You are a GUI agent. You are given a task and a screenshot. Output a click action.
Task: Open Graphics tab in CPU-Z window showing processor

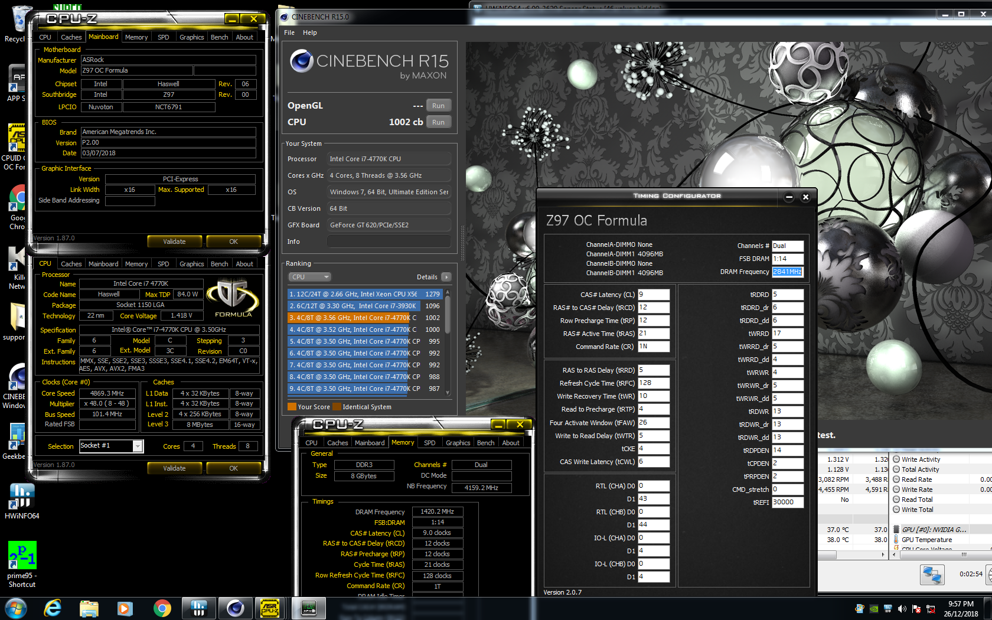(x=192, y=264)
